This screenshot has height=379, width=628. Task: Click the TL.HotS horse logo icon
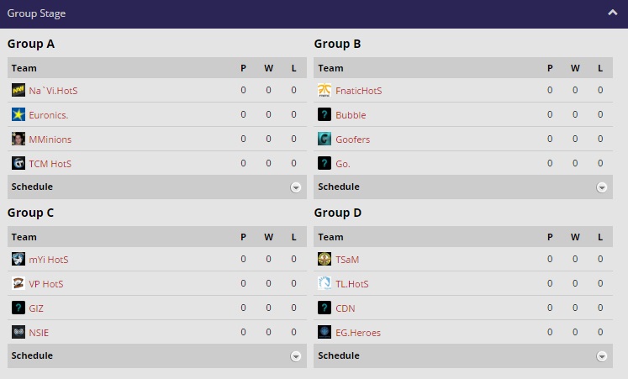[325, 284]
